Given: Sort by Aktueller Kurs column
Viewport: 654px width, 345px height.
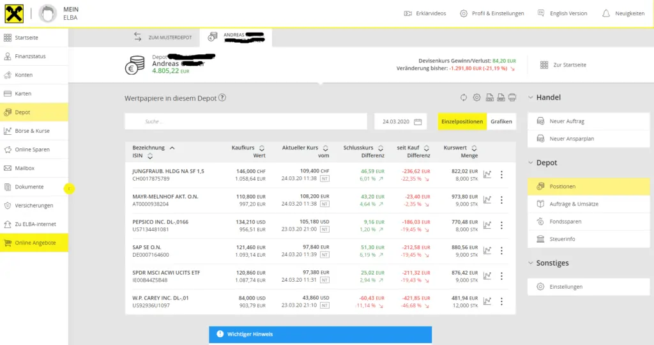Looking at the screenshot, I should [x=305, y=148].
